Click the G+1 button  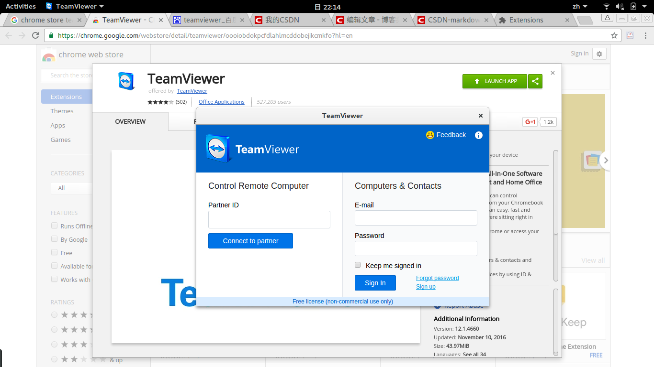[530, 122]
